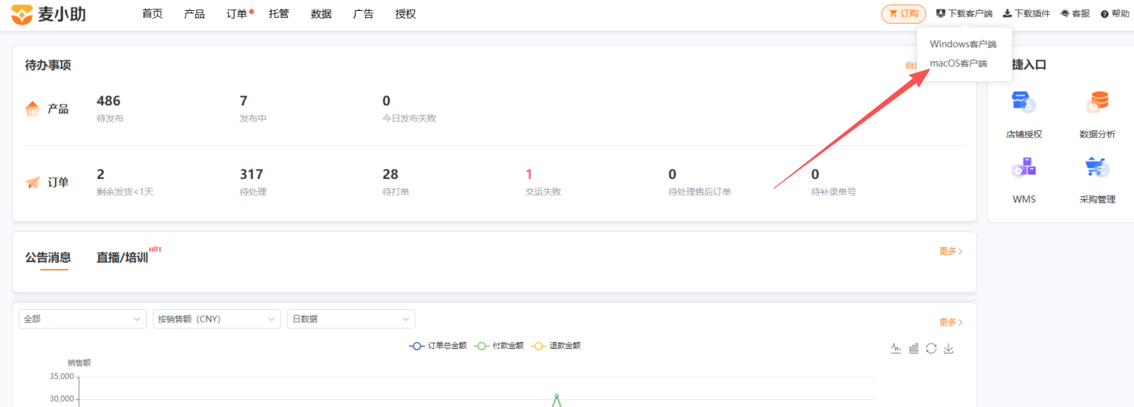
Task: Switch to the 公告消息 tab
Action: click(47, 257)
